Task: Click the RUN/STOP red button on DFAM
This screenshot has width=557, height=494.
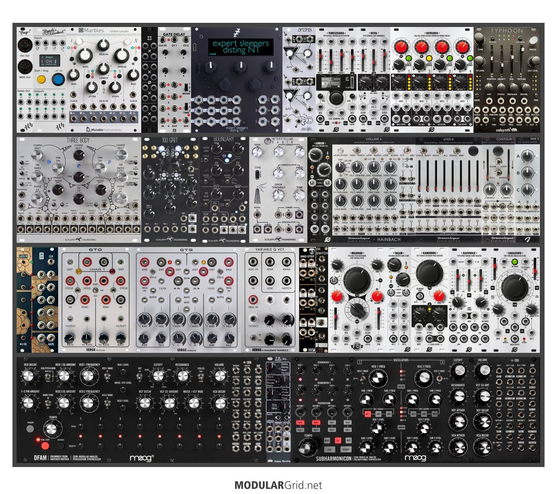Action: pyautogui.click(x=45, y=446)
